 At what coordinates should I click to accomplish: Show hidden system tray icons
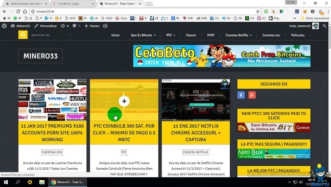tap(289, 182)
